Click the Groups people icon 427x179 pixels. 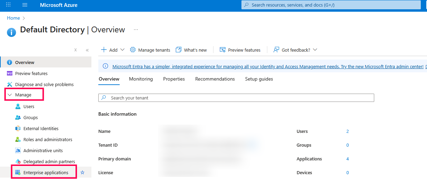(x=18, y=117)
